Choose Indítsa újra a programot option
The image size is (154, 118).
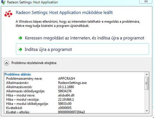point(82,49)
